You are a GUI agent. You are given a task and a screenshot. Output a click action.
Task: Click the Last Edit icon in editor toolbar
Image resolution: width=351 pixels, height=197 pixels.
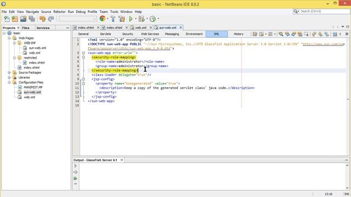(x=254, y=34)
